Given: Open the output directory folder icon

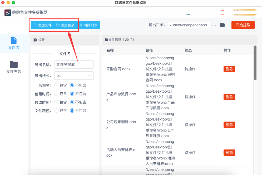Looking at the screenshot, I should (222, 25).
